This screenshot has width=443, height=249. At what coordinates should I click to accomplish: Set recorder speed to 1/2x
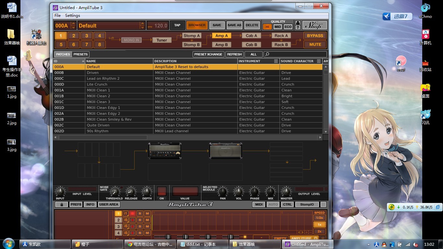pos(319,218)
